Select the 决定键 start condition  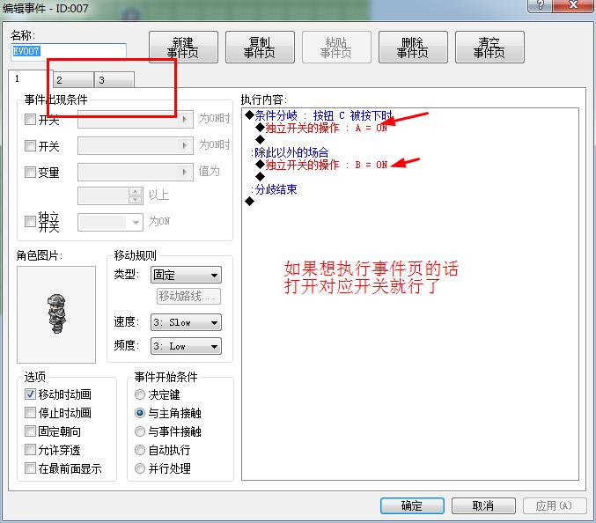pyautogui.click(x=140, y=394)
